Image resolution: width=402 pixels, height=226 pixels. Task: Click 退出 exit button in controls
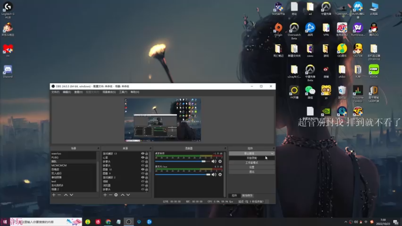click(x=252, y=172)
